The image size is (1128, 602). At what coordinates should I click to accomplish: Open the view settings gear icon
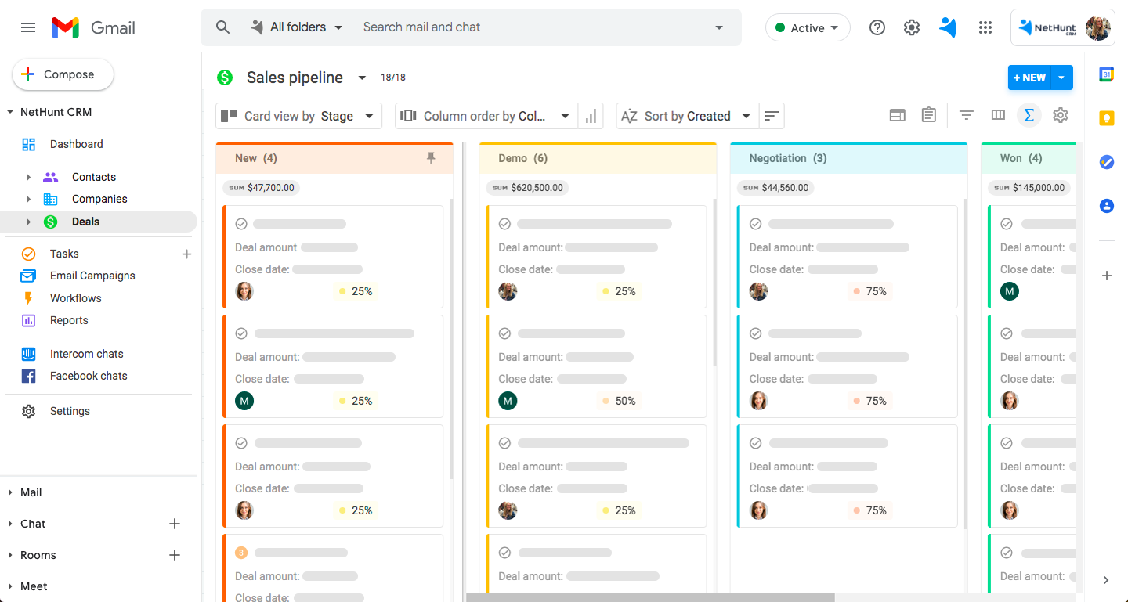tap(1061, 115)
